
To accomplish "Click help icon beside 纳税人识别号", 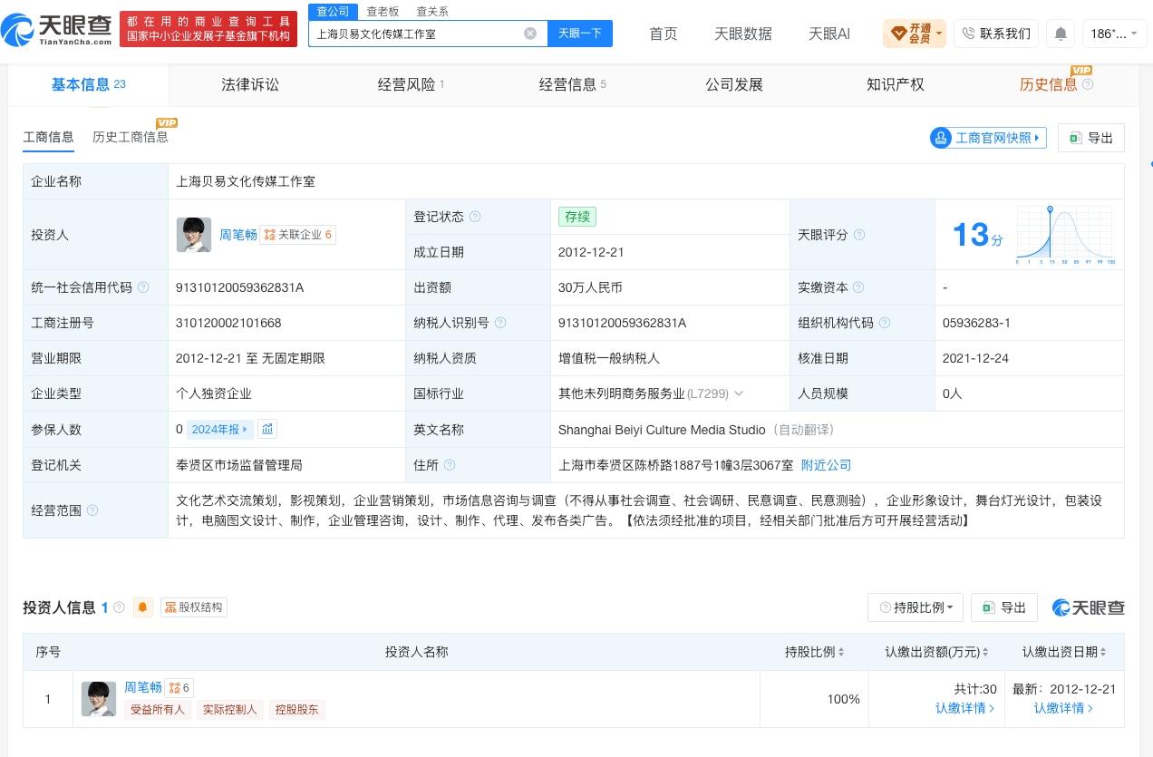I will (500, 323).
